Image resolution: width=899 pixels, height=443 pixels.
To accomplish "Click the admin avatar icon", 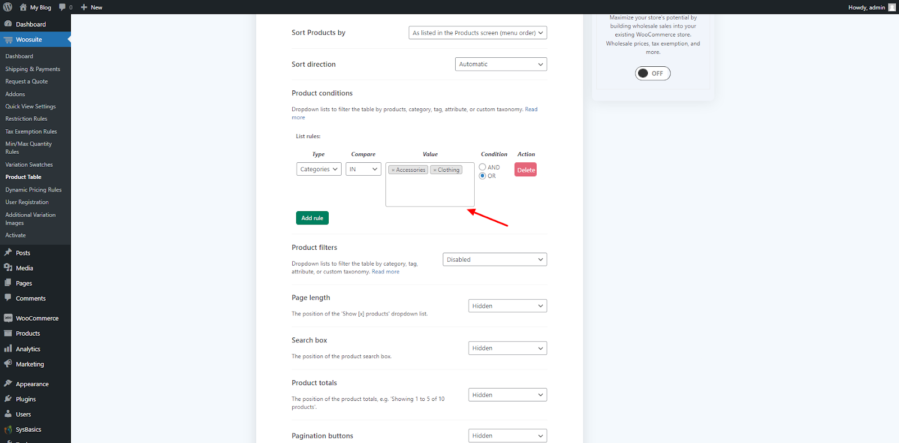I will tap(892, 7).
